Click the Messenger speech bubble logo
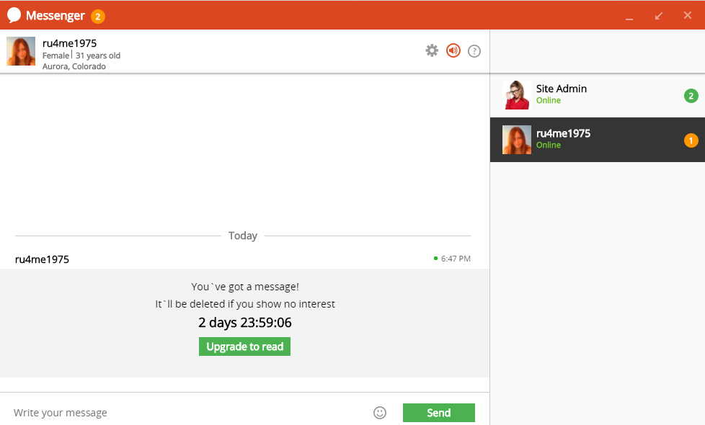Screen dimensions: 705x425 (14, 15)
